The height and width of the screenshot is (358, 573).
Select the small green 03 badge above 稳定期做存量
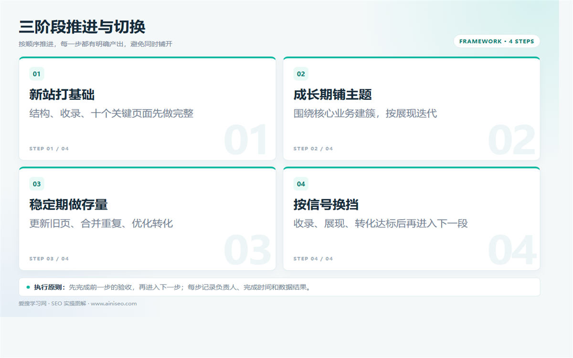37,184
